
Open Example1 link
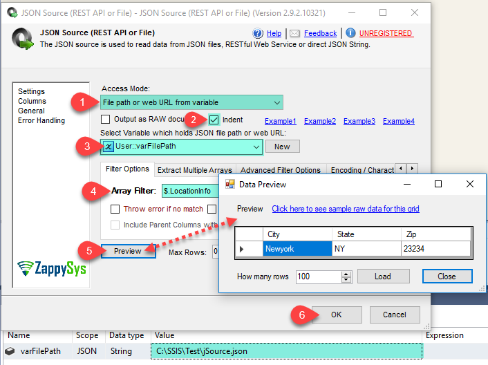point(281,121)
